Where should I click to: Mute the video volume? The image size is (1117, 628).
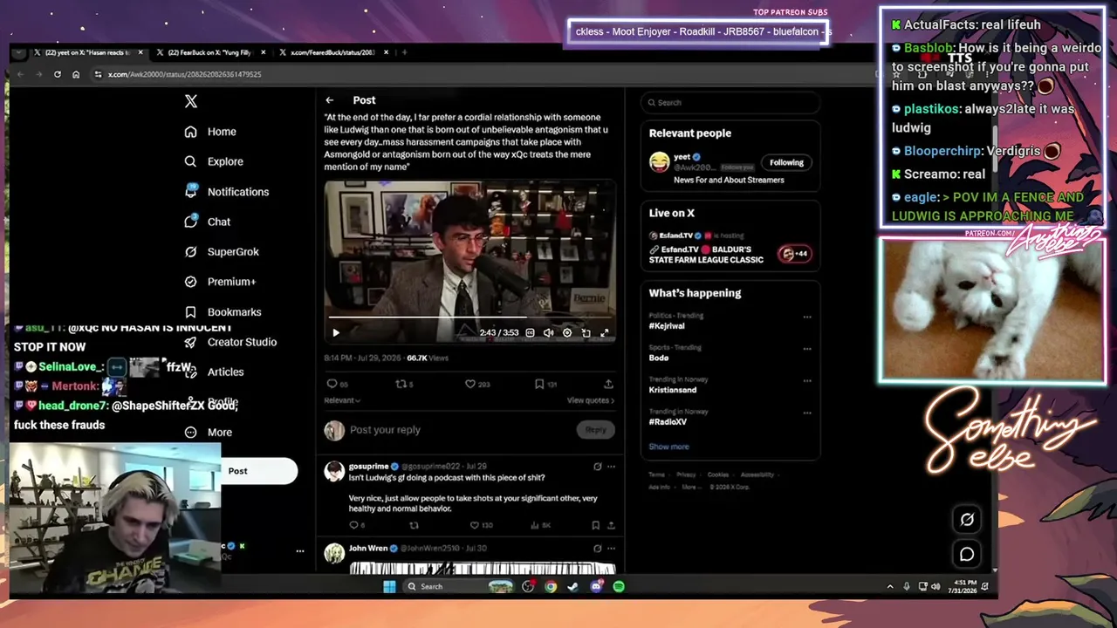(548, 332)
